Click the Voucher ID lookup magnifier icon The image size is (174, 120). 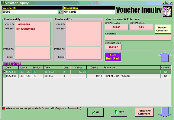point(60,12)
